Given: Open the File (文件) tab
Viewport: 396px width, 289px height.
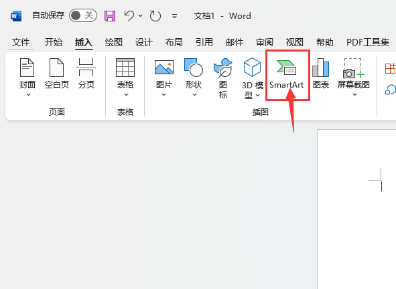Looking at the screenshot, I should point(21,42).
